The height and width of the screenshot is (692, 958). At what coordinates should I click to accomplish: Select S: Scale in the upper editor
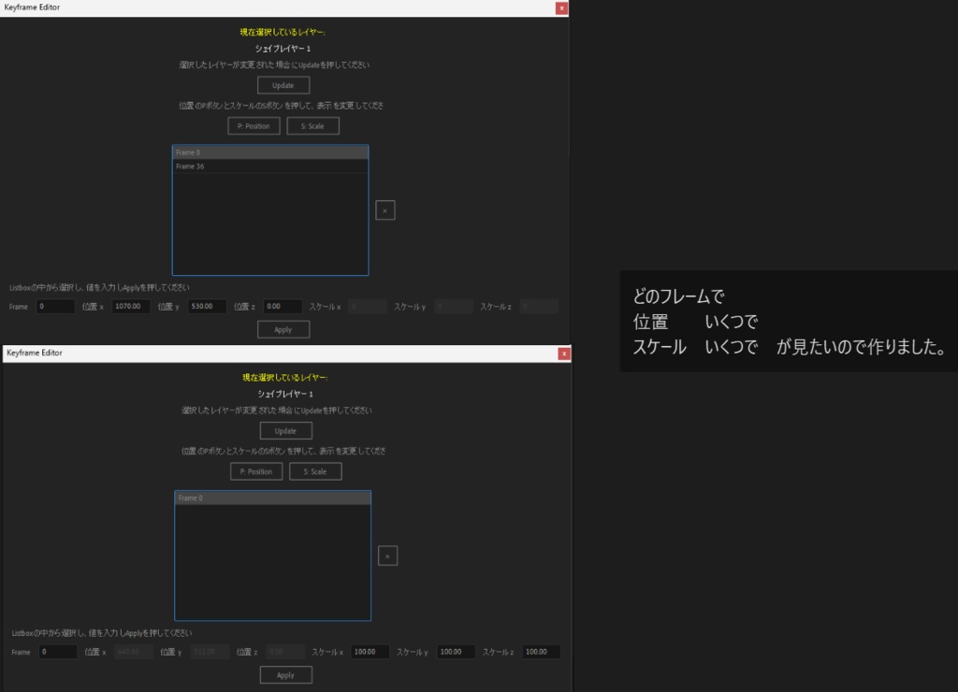tap(312, 126)
